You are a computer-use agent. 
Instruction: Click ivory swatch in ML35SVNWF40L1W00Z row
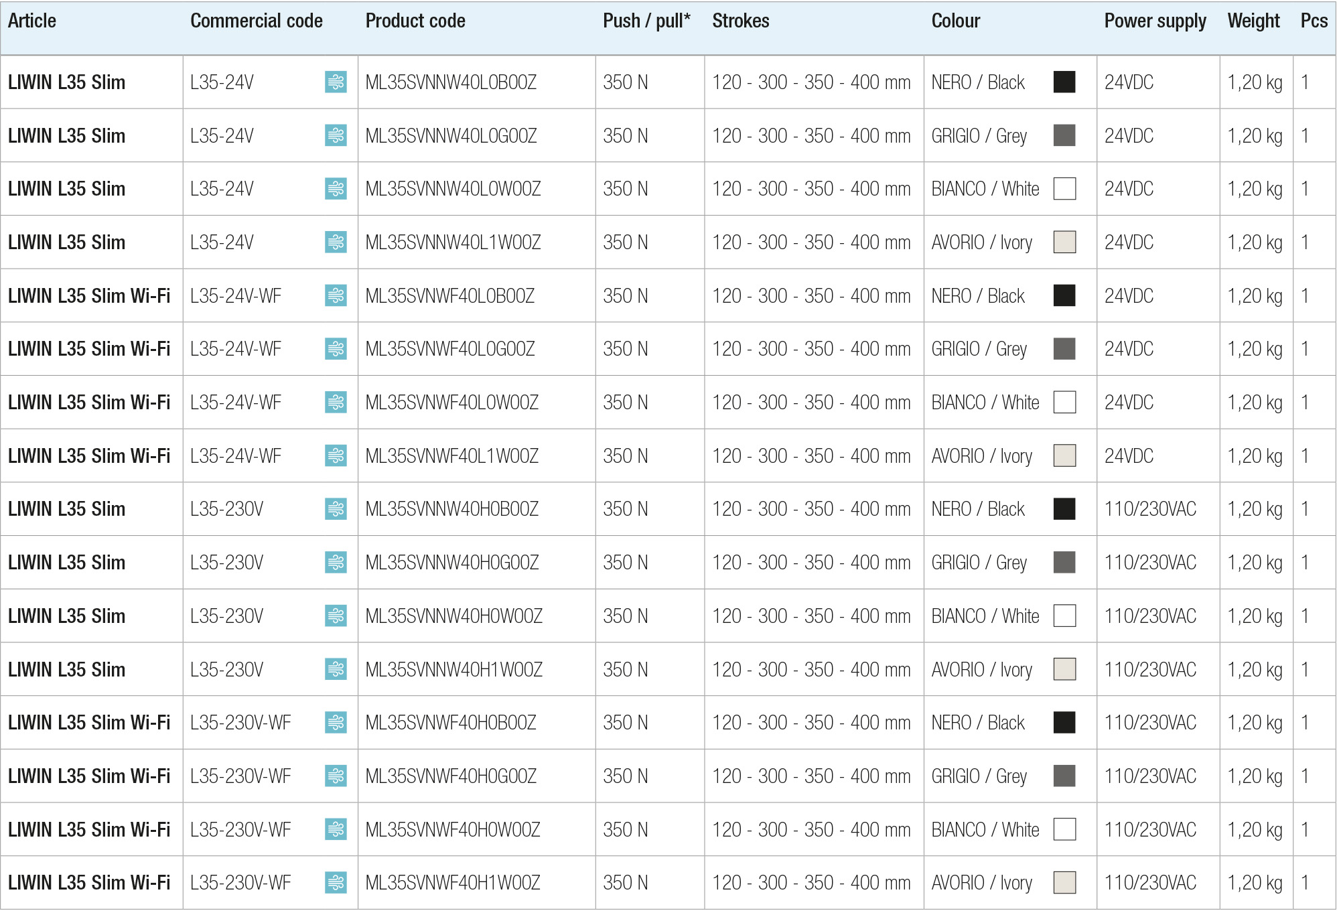point(1064,455)
